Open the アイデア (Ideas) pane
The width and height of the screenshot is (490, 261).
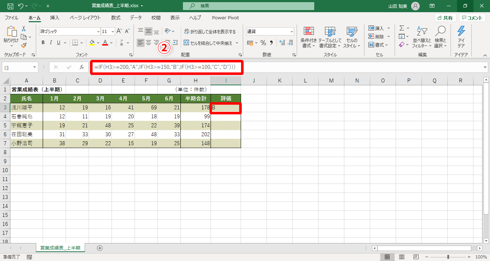pos(461,37)
